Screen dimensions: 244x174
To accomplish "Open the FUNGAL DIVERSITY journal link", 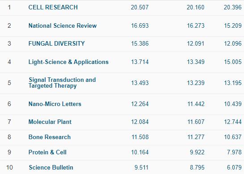I will (56, 43).
